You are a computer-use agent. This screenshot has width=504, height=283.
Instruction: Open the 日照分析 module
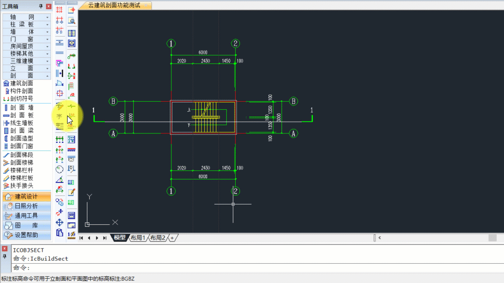click(x=27, y=206)
